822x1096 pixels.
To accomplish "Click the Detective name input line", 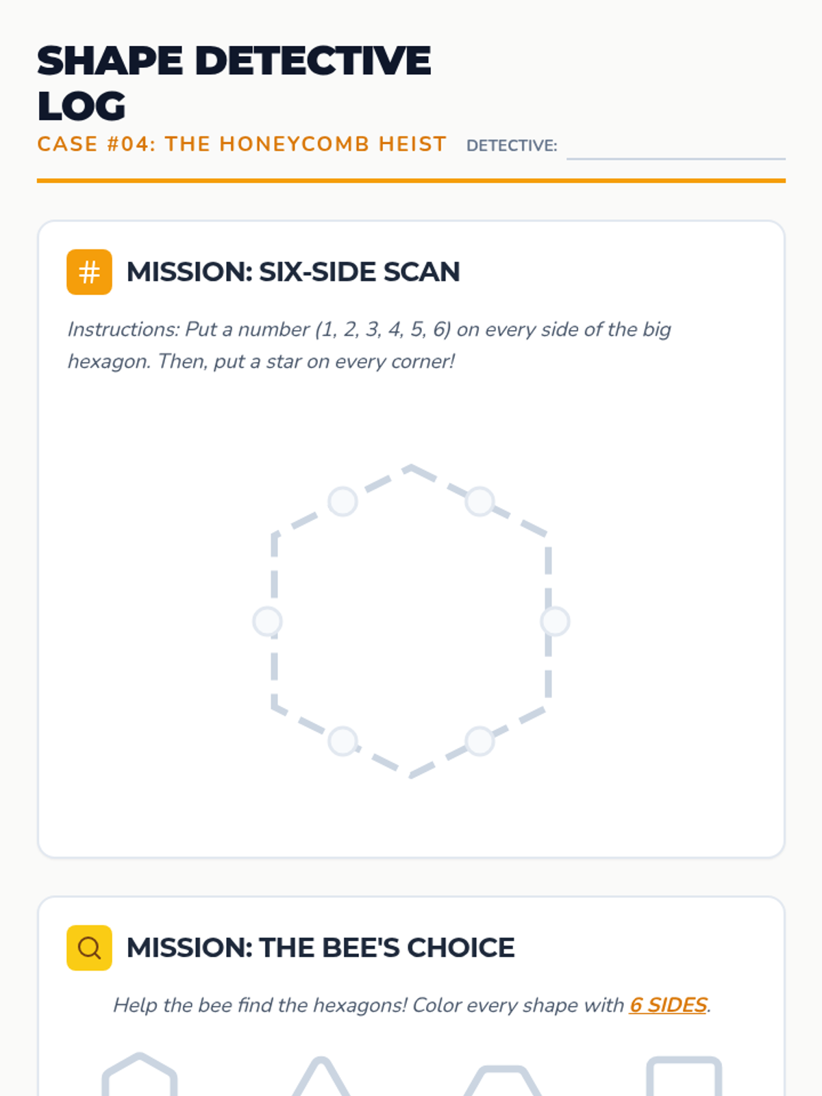I will tap(675, 147).
